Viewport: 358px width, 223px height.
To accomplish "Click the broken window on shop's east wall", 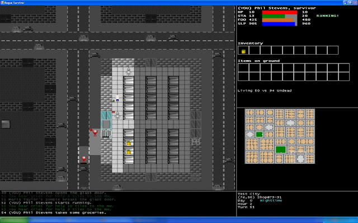I will tap(196, 142).
